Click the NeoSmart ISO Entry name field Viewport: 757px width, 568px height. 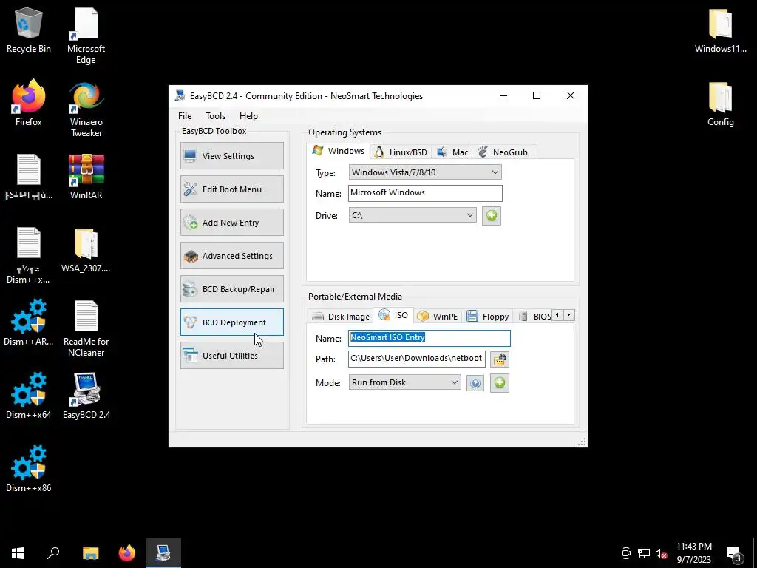pos(430,338)
